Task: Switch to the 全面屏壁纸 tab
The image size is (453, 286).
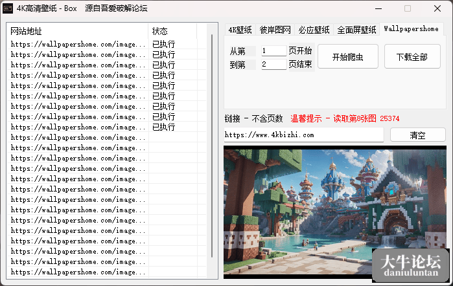Action: click(x=356, y=30)
